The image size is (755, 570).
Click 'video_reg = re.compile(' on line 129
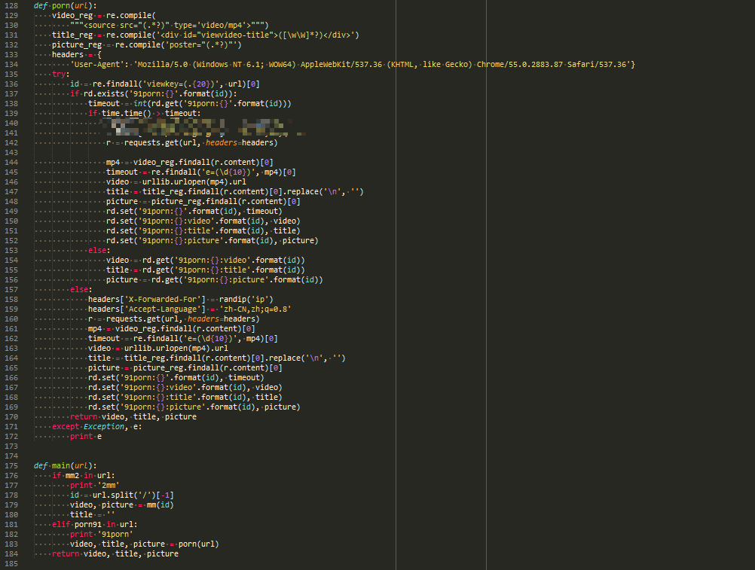103,15
